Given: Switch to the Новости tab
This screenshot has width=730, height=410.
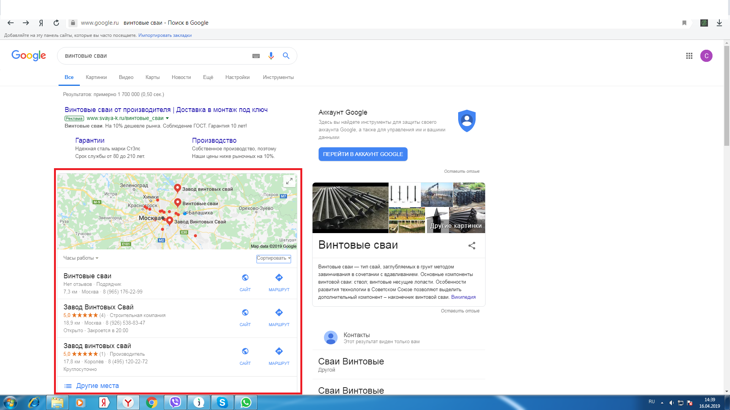Looking at the screenshot, I should coord(181,77).
